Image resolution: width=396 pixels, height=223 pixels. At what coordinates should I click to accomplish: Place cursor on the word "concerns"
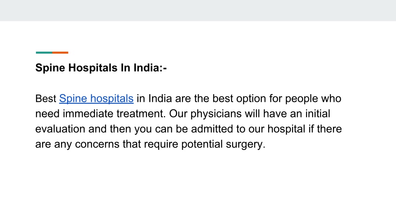tap(97, 144)
